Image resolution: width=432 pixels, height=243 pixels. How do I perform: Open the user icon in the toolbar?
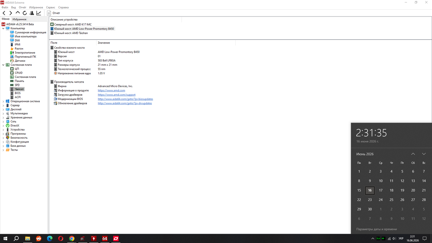coord(32,13)
